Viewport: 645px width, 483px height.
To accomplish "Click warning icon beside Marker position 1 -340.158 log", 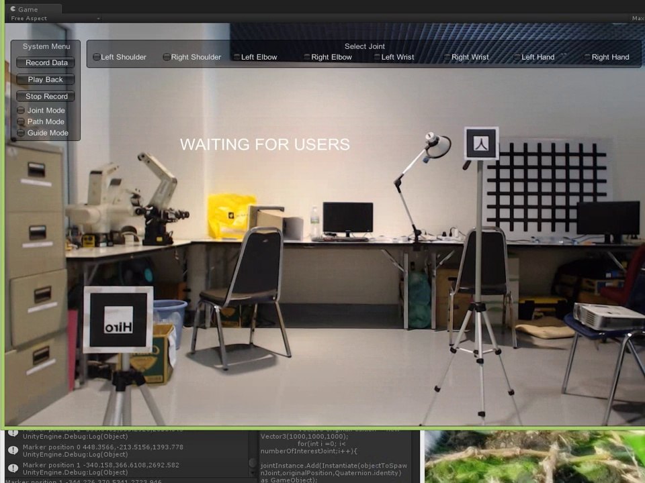I will [13, 469].
